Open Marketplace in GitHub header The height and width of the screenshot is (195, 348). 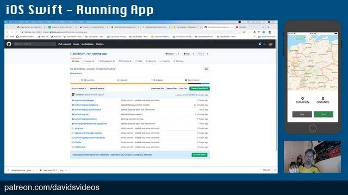pyautogui.click(x=88, y=44)
